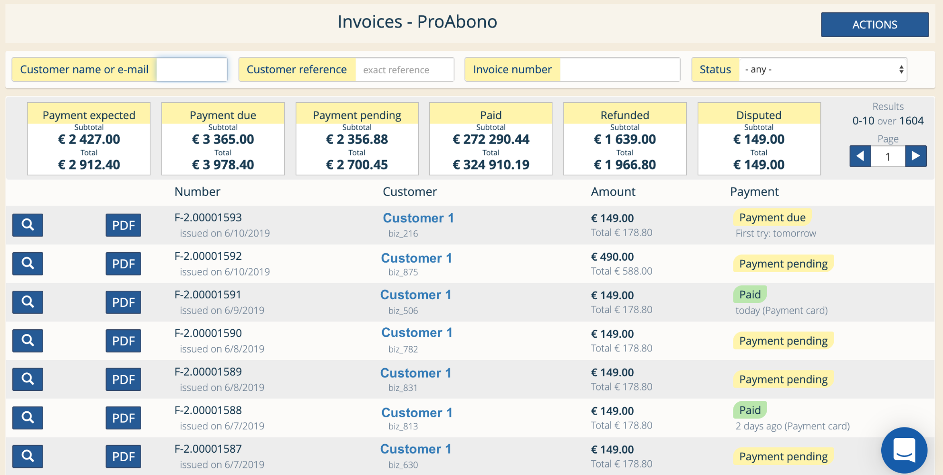Go to the previous results page
This screenshot has width=943, height=475.
coord(860,156)
